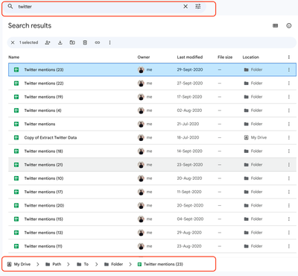Select the Twitter mentions (21) file
The image size is (298, 276).
[152, 165]
